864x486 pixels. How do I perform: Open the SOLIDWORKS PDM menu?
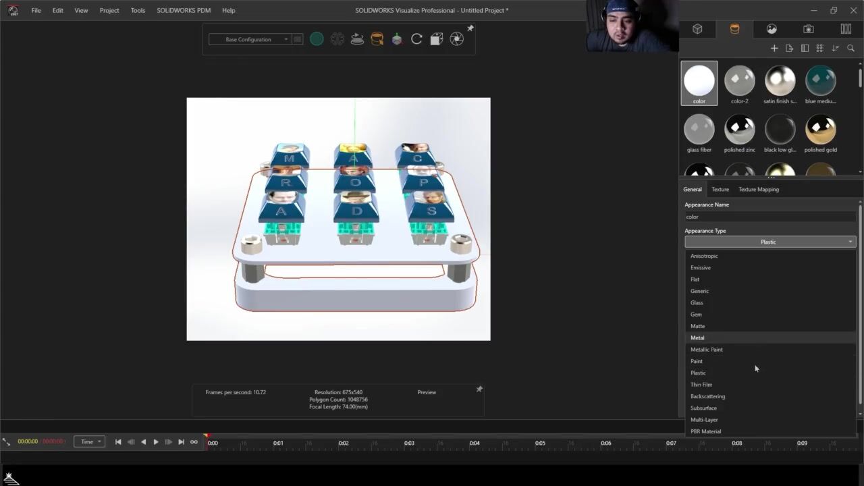click(x=184, y=10)
